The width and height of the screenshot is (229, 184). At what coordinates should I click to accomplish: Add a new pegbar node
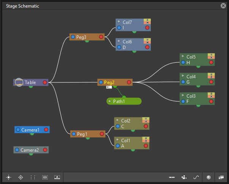(172, 177)
